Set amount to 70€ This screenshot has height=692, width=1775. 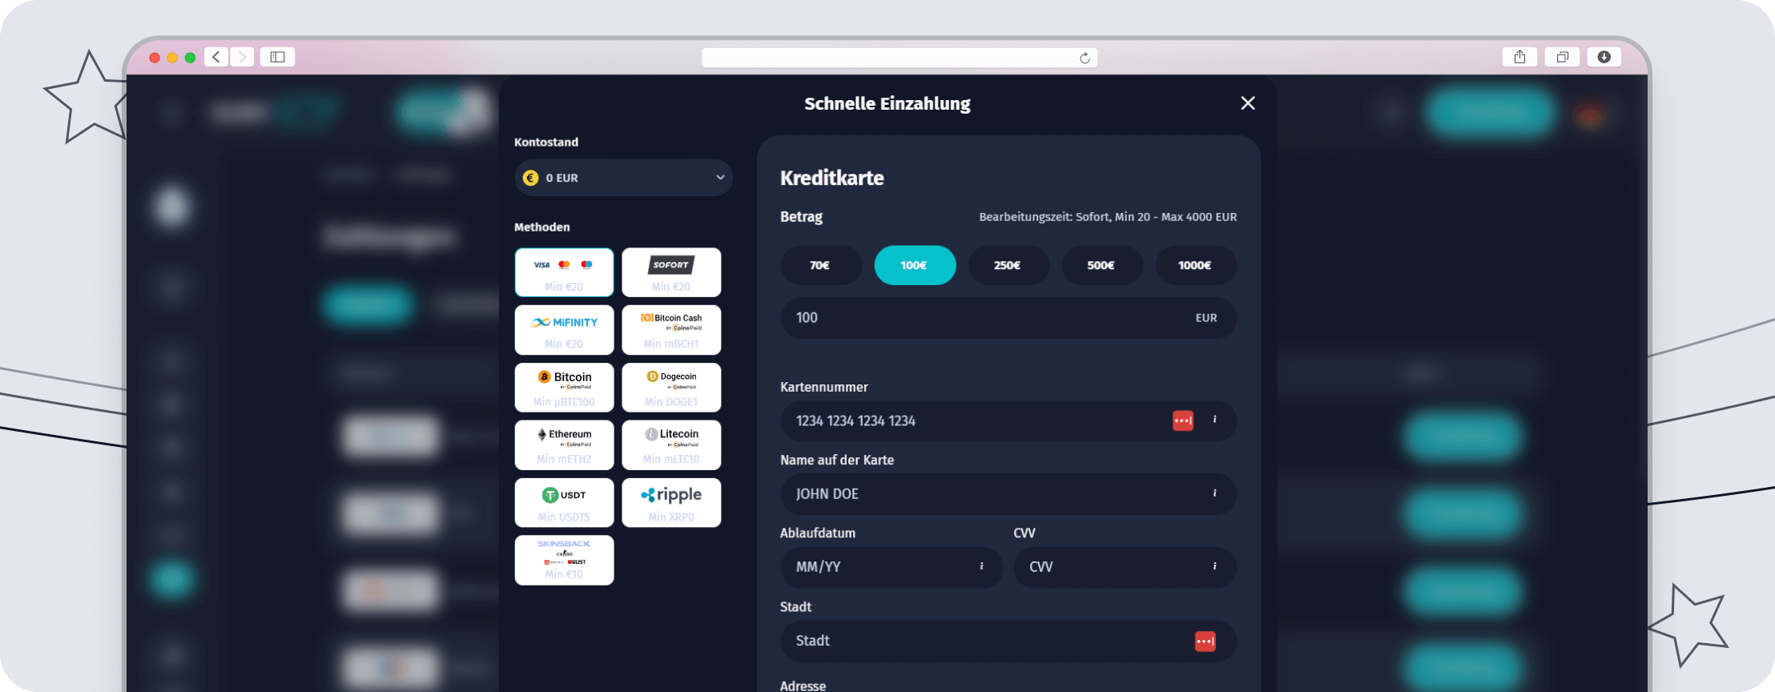tap(821, 265)
